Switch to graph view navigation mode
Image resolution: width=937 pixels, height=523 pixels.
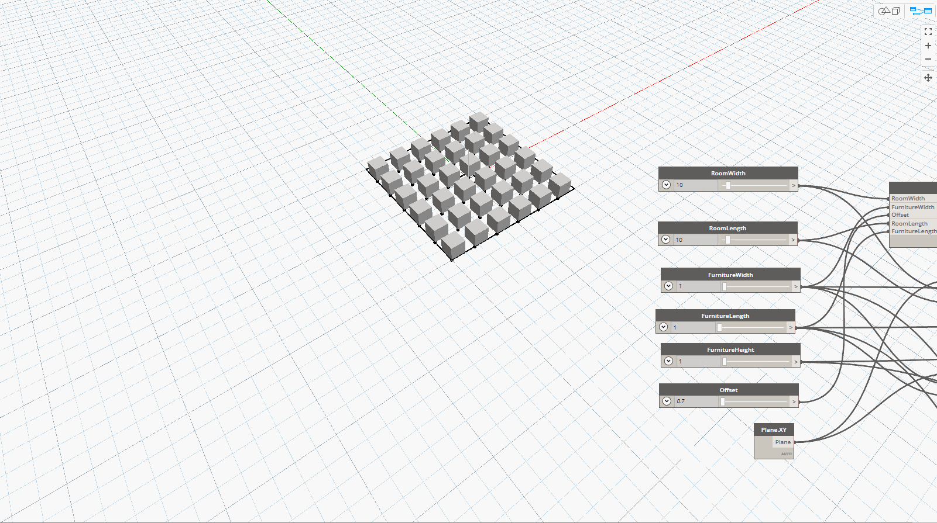tap(920, 11)
